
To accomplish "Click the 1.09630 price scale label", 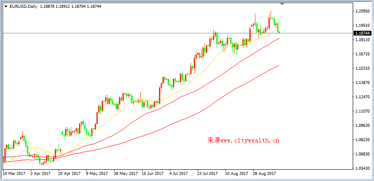I will 363,126.
